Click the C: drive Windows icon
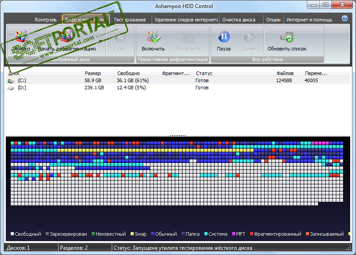Viewport: 356px width, 255px height. coord(11,81)
